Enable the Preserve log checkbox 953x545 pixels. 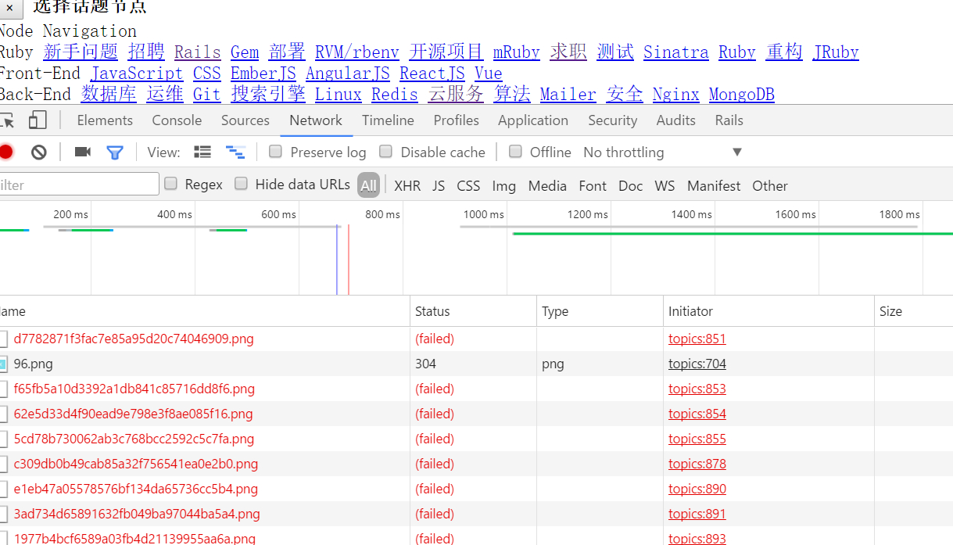point(275,152)
